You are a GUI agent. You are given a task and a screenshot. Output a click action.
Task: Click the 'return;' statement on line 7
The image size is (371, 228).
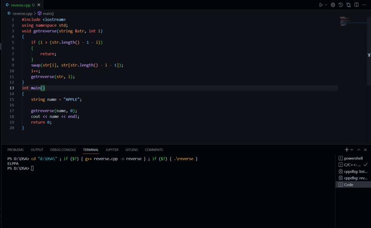pos(48,54)
